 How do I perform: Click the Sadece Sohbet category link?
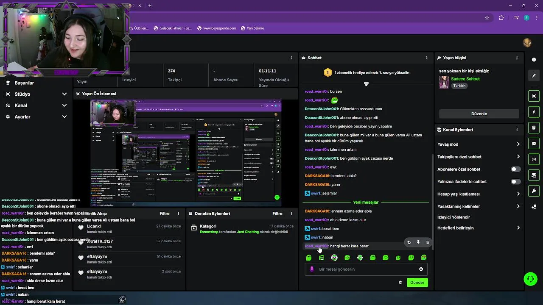(465, 79)
